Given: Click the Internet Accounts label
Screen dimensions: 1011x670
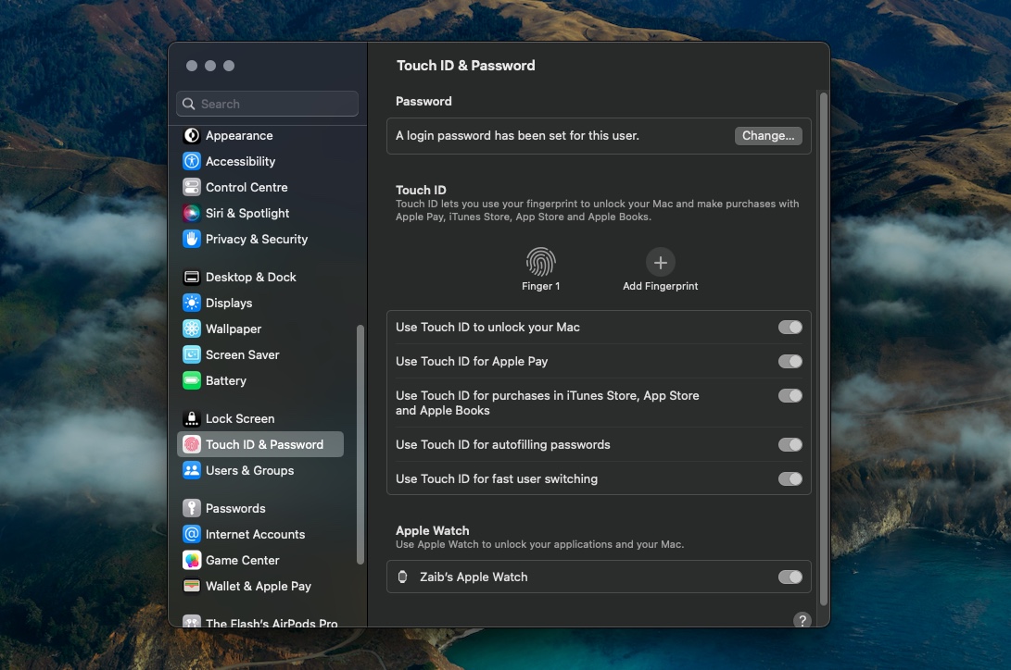Looking at the screenshot, I should [256, 534].
